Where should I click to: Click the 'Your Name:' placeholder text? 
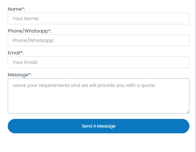point(26,18)
